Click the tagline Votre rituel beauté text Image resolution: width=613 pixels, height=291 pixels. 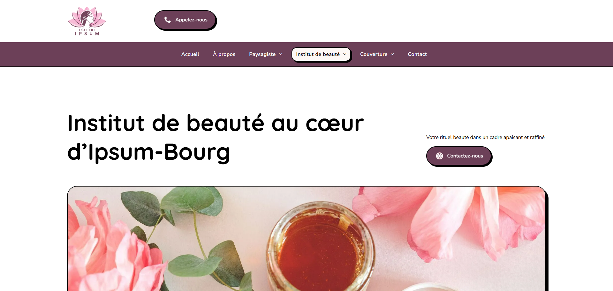pyautogui.click(x=485, y=137)
